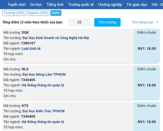Image resolution: width=163 pixels, height=131 pixels.
Task: Switch to the Trường (269) tab
Action: (x=14, y=13)
